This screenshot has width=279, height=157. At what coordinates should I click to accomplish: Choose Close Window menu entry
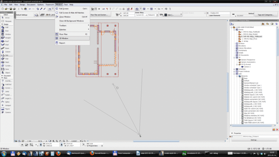click(x=72, y=17)
